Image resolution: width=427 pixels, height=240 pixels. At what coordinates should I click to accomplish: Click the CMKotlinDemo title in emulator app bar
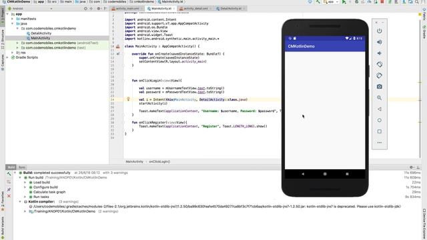pyautogui.click(x=301, y=46)
